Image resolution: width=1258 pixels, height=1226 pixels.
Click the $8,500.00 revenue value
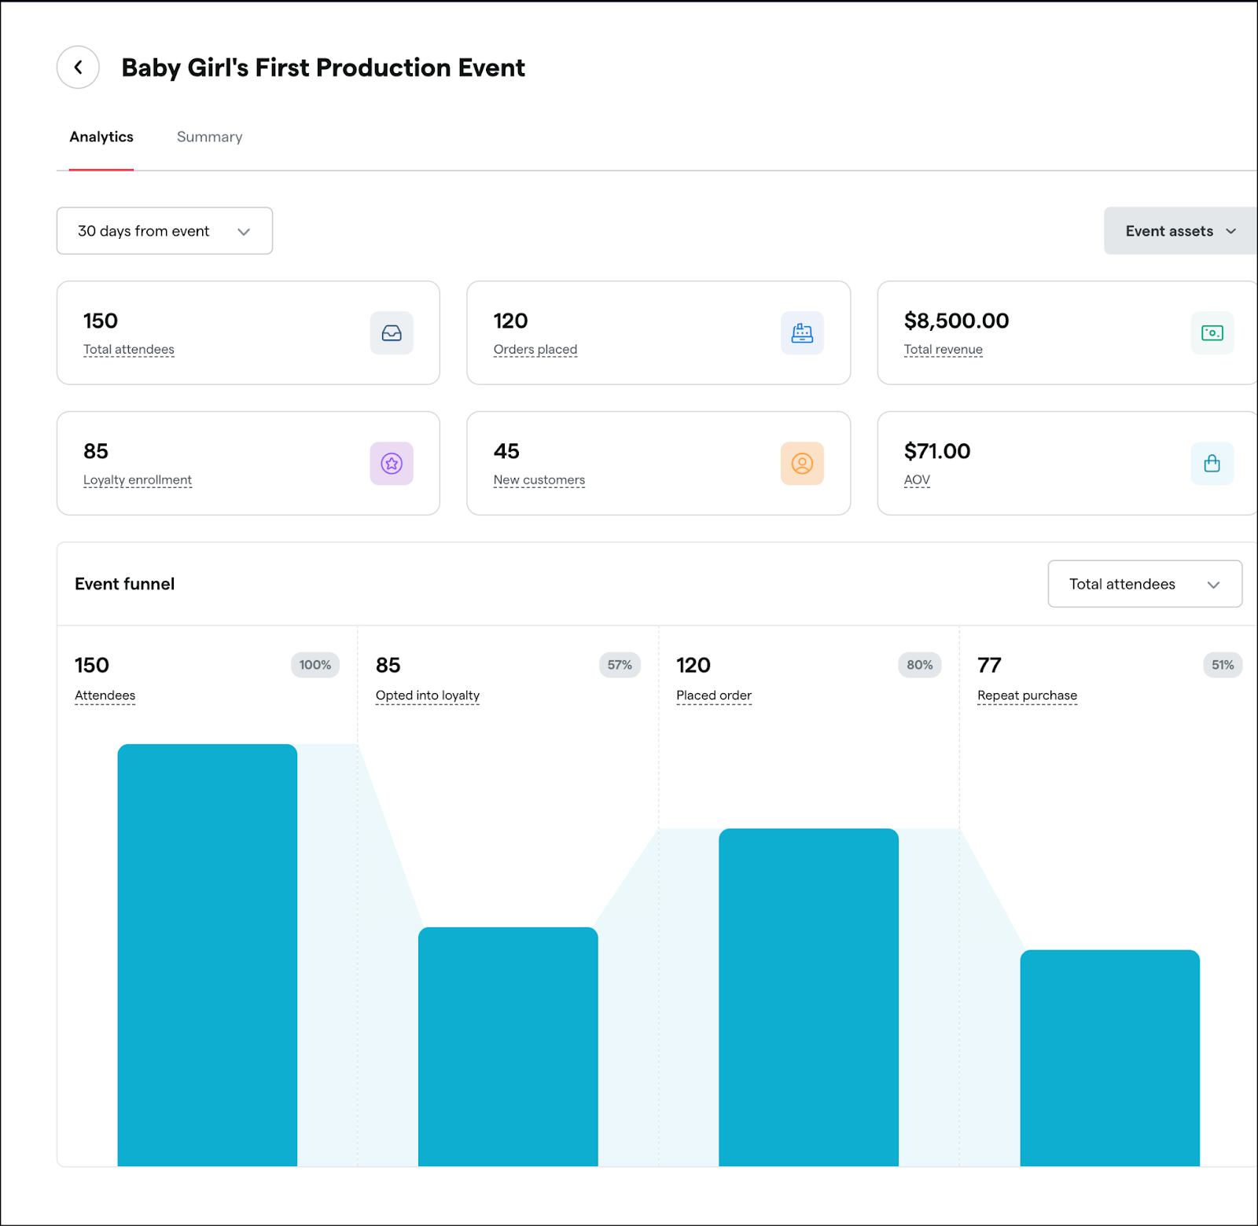click(956, 321)
